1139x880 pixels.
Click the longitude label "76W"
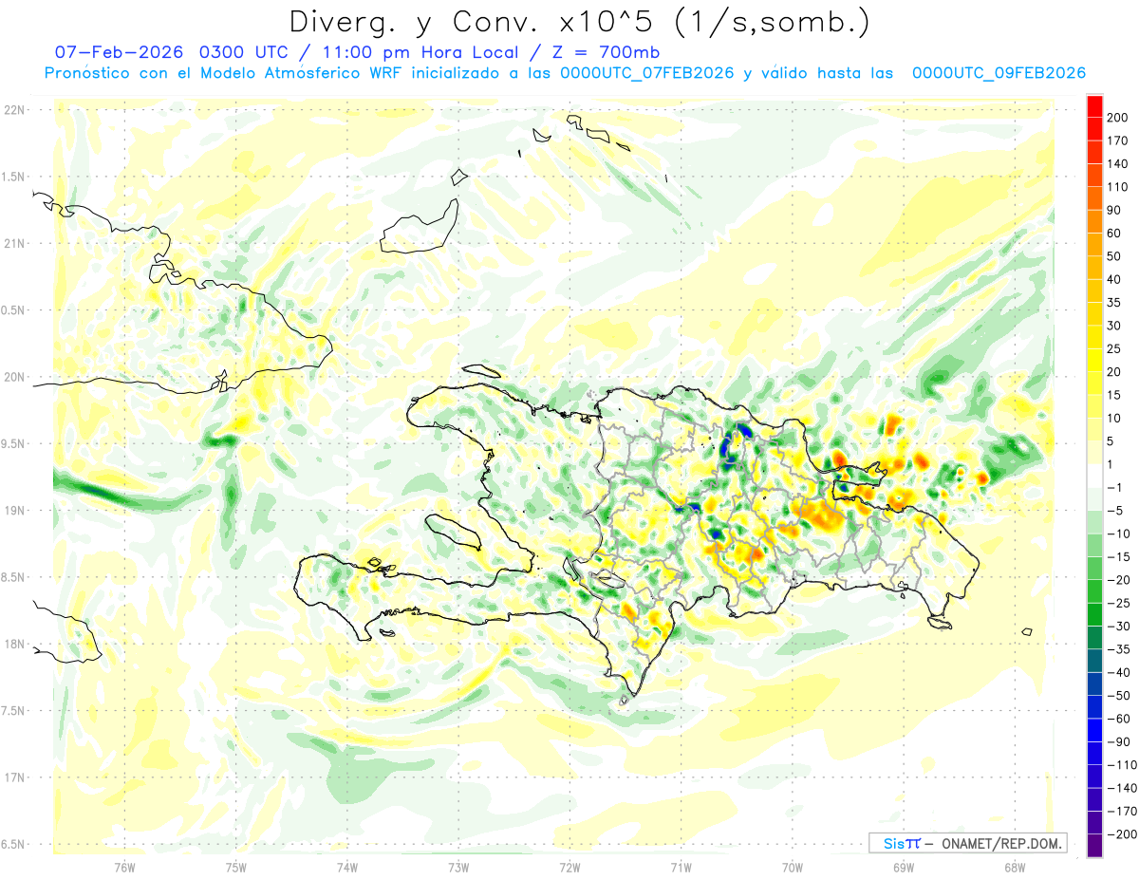point(125,867)
